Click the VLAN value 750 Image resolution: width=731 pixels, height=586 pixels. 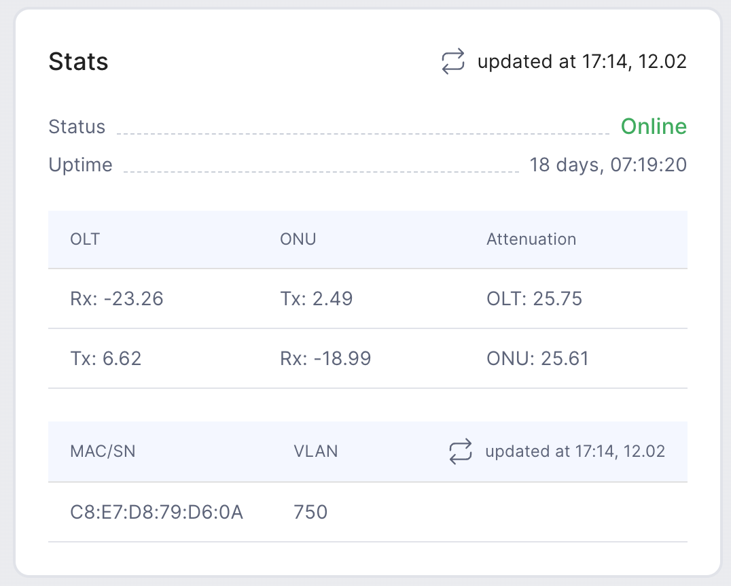pyautogui.click(x=310, y=513)
